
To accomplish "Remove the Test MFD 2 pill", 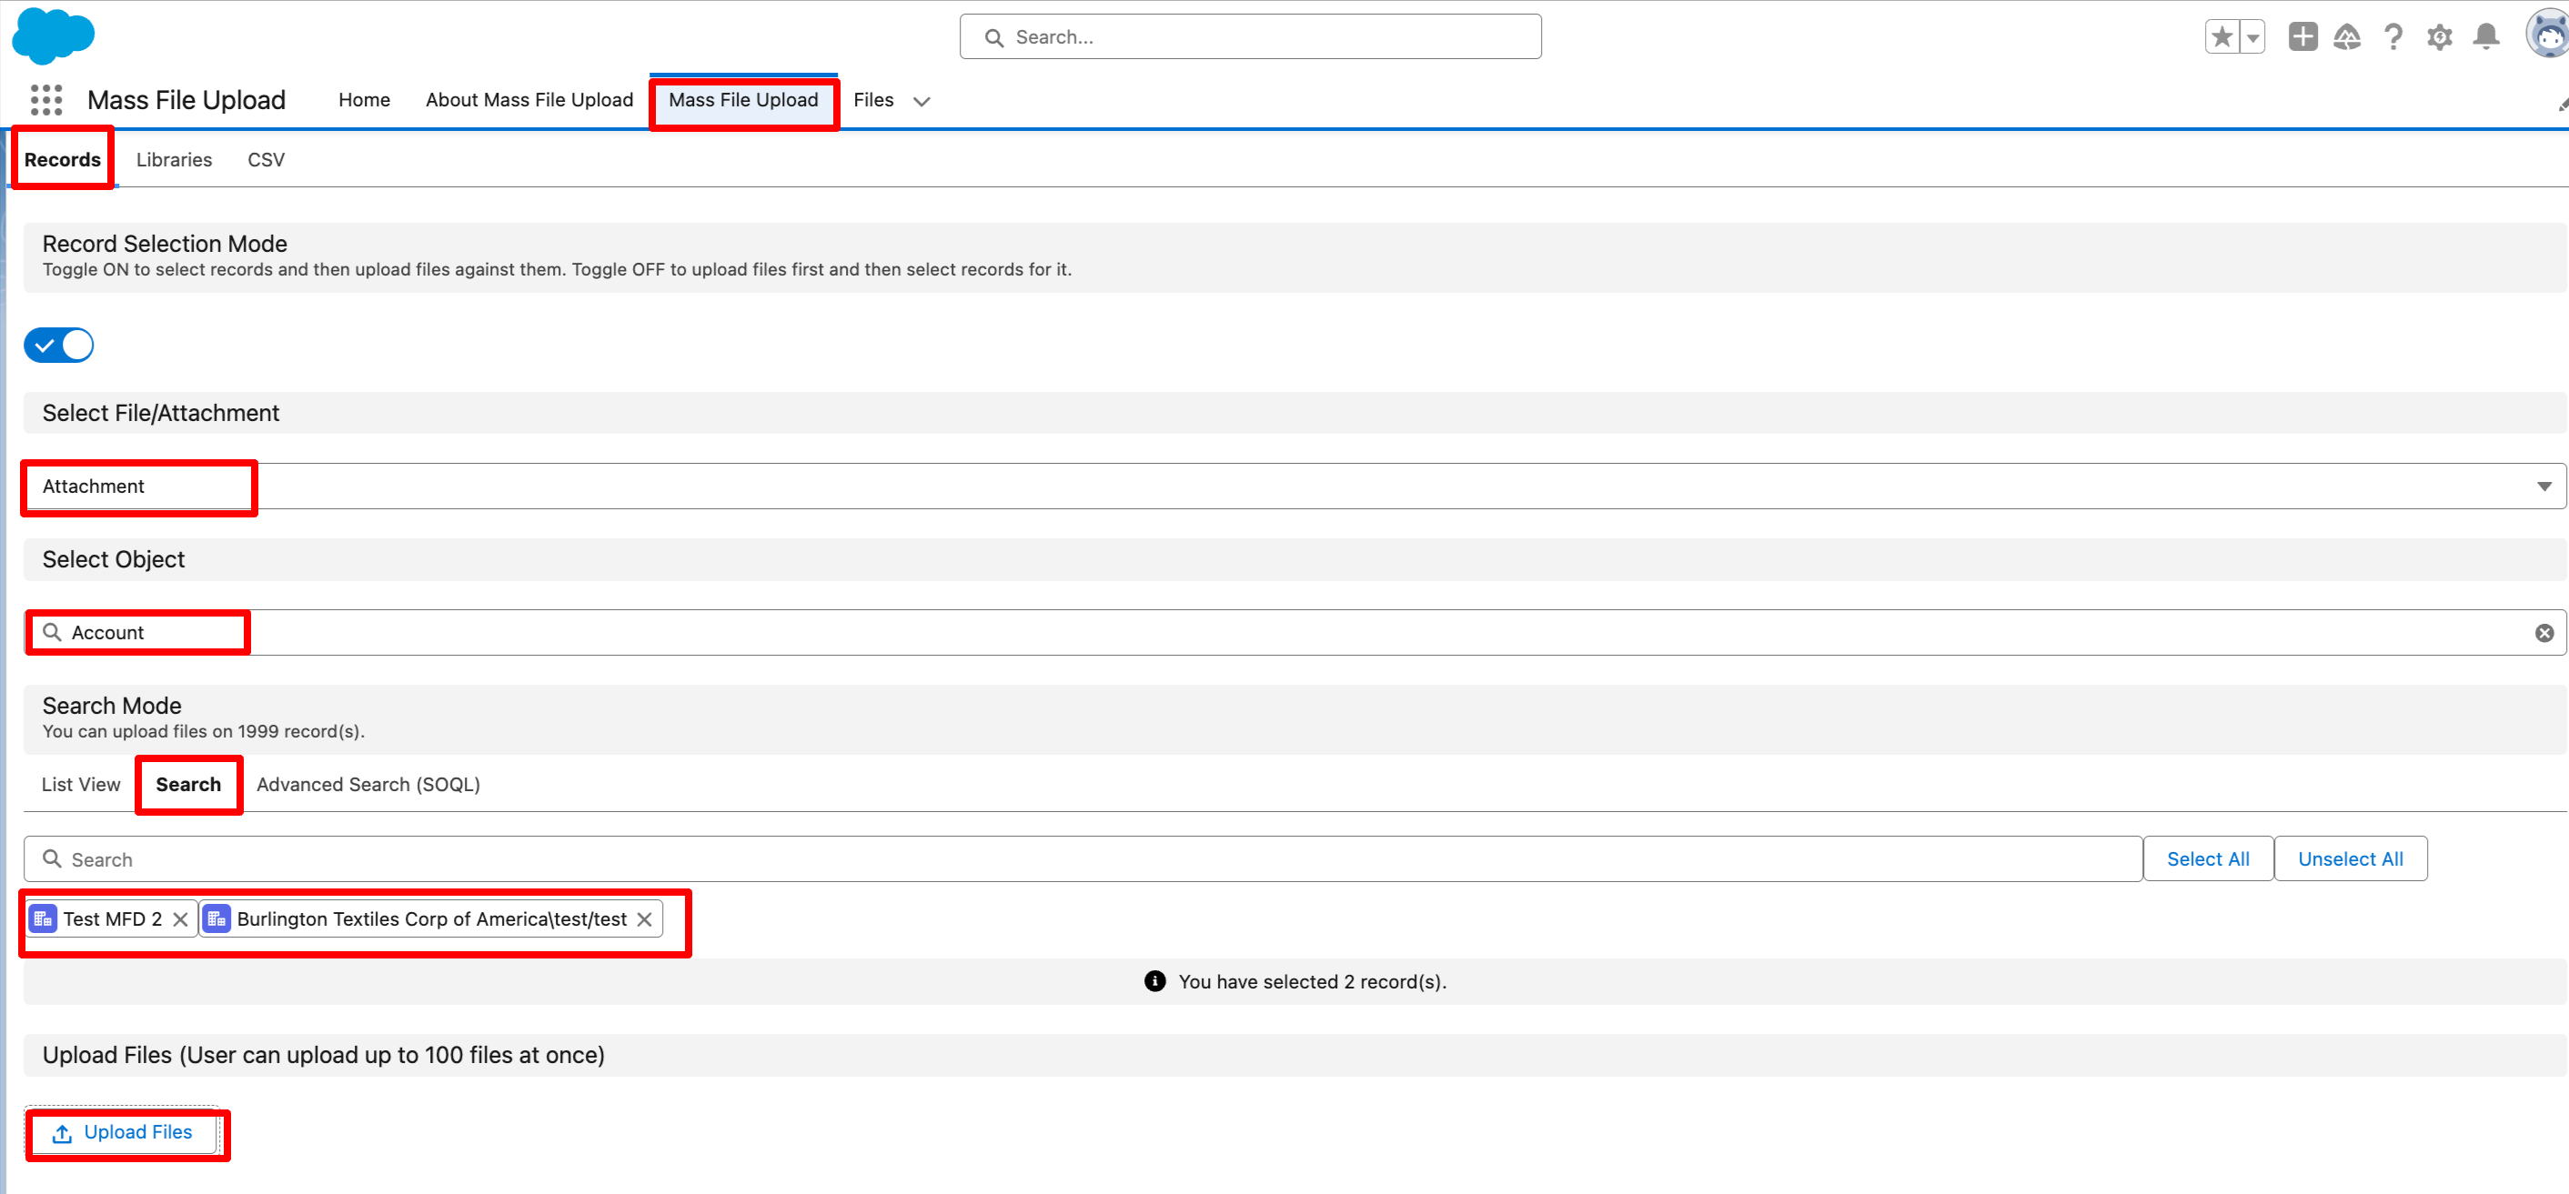I will [x=180, y=919].
